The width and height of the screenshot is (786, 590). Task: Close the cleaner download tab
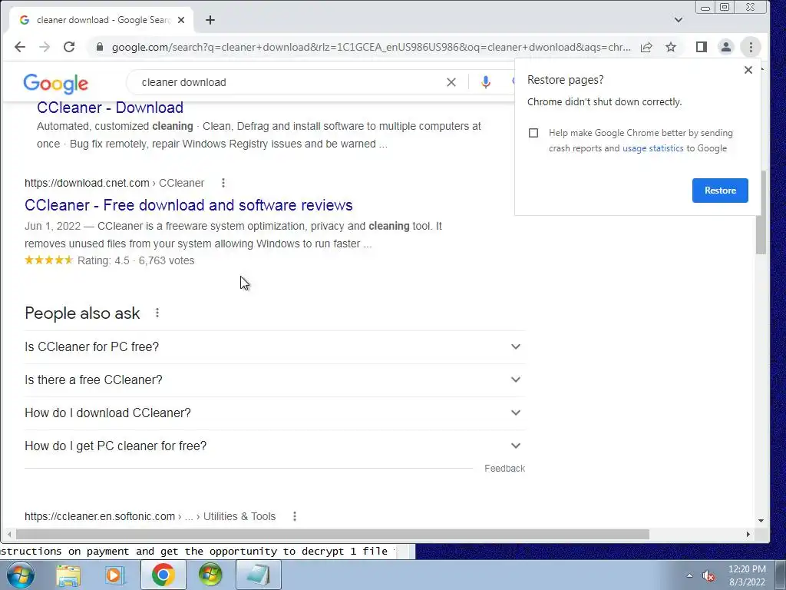(181, 20)
